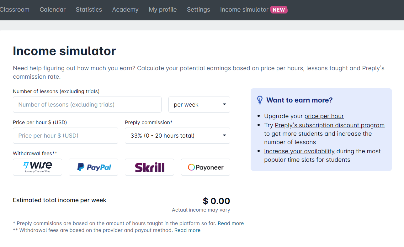The width and height of the screenshot is (404, 247).
Task: Open the per week frequency dropdown
Action: click(x=199, y=105)
